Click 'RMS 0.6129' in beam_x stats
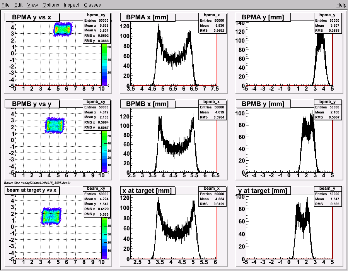348x271 pixels. click(212, 204)
